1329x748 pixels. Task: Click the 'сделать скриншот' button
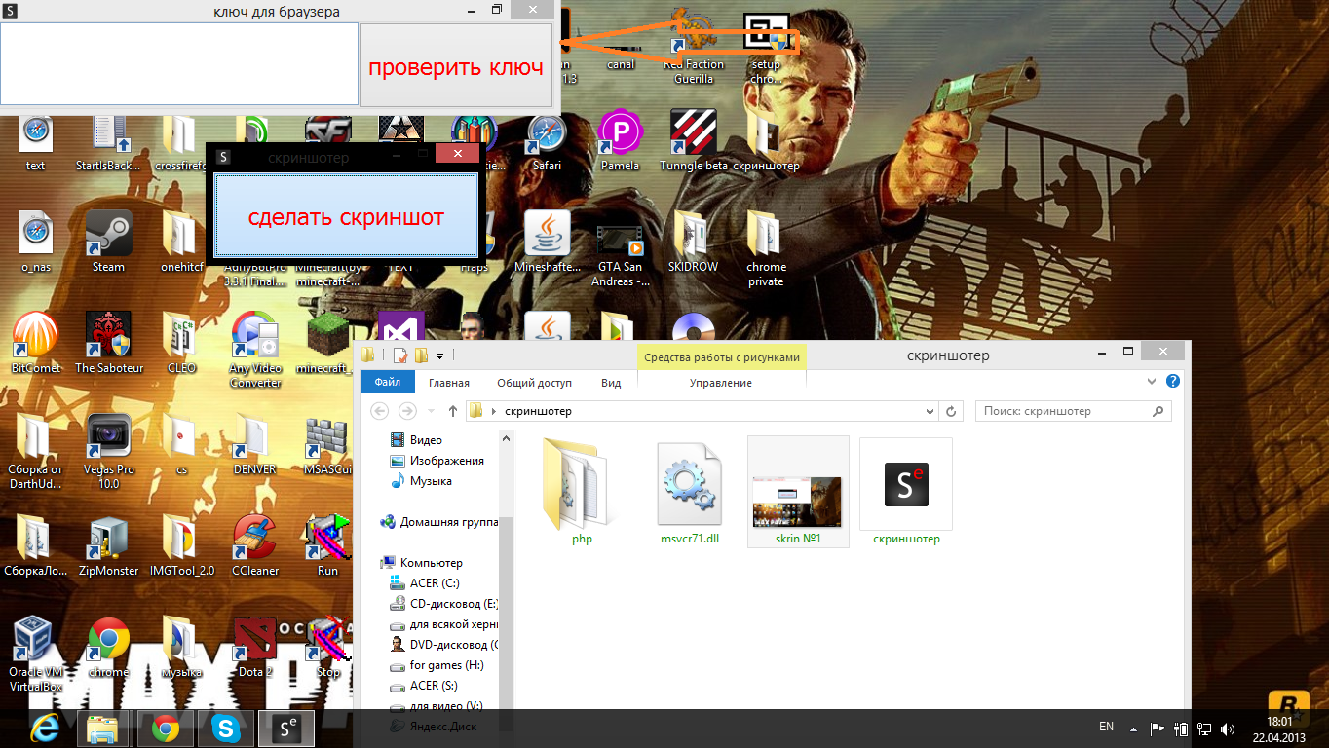(346, 217)
